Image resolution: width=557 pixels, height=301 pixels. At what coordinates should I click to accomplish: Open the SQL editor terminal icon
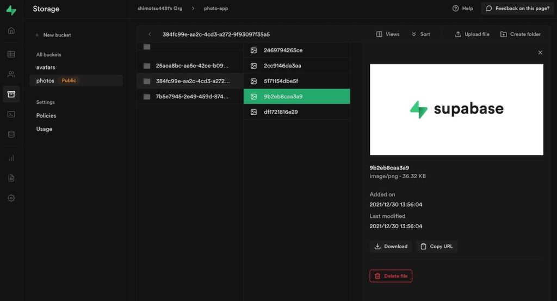click(11, 114)
